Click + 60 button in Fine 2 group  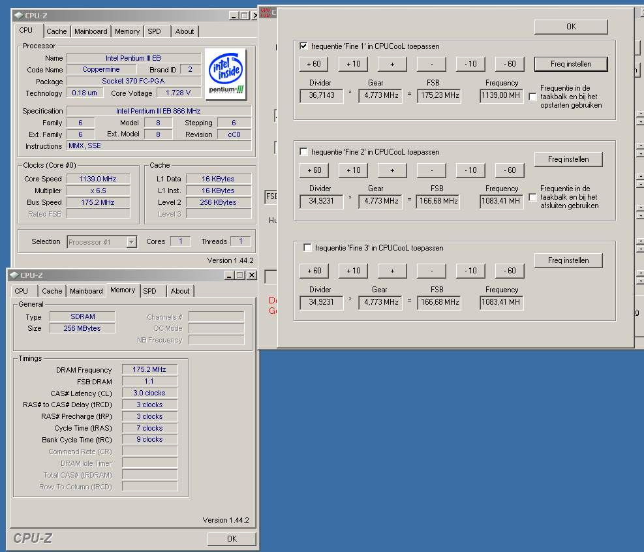click(x=314, y=170)
